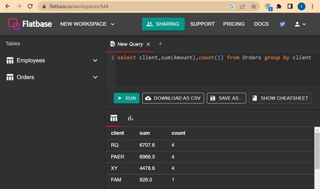
Task: Click the Flatbase logo icon
Action: 15,24
